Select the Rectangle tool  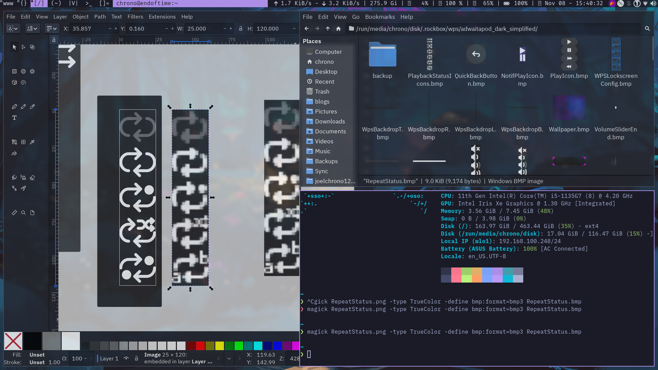coord(14,71)
